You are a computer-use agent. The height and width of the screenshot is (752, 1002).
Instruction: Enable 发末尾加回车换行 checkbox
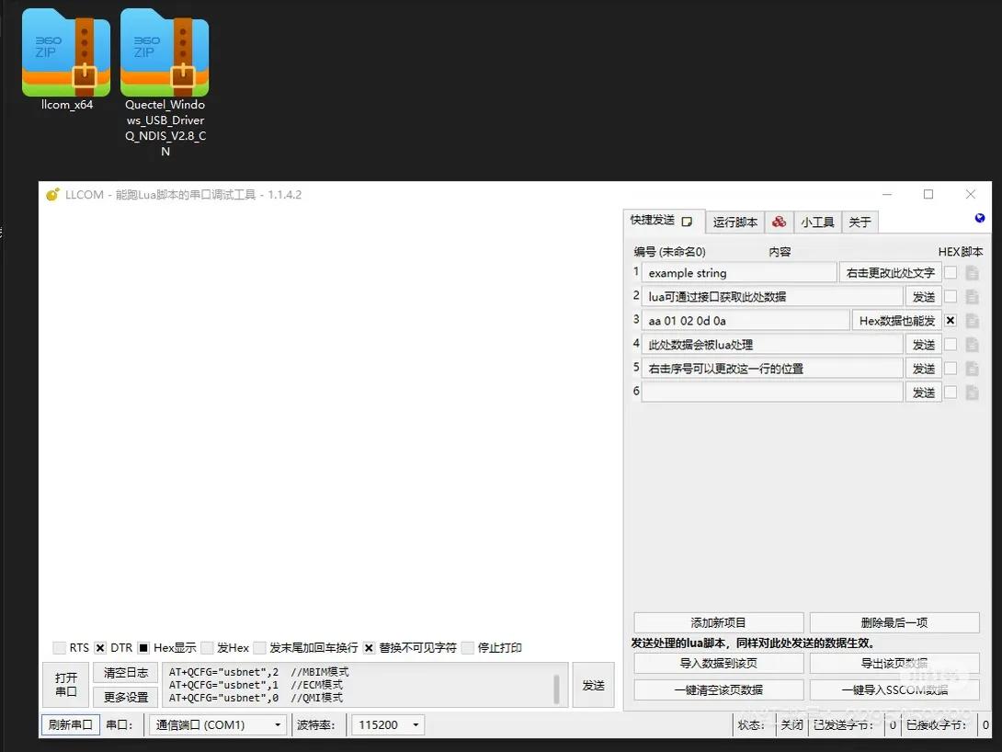tap(259, 648)
